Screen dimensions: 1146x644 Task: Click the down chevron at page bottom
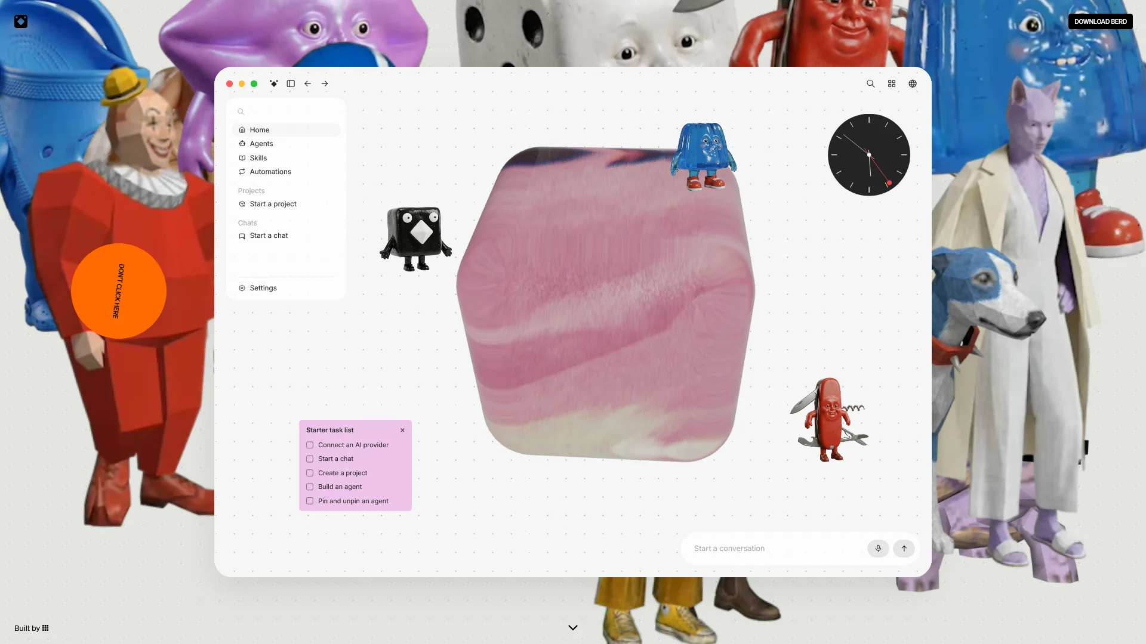[573, 627]
